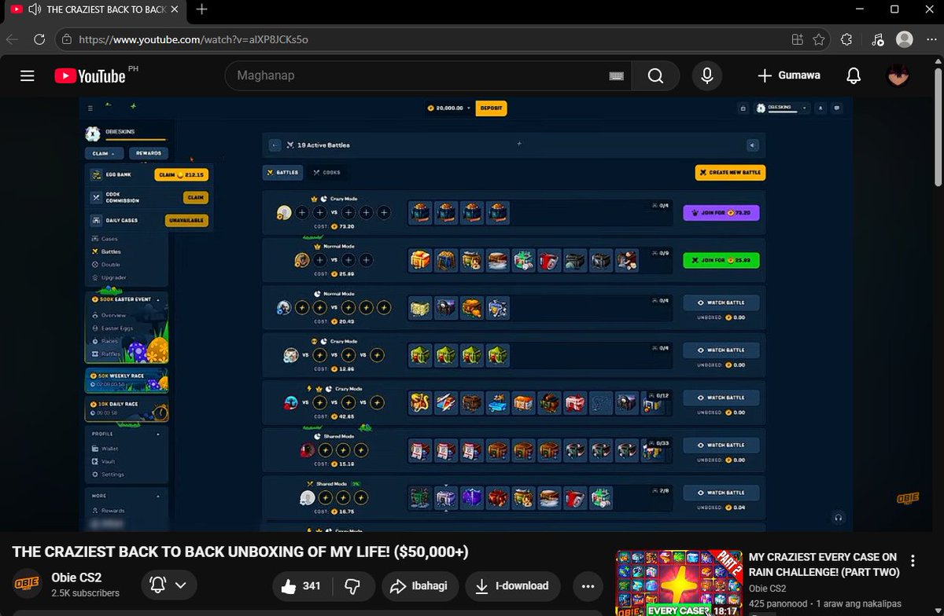Screen dimensions: 944x616
Task: Open the YouTube account avatar menu
Action: [x=898, y=75]
